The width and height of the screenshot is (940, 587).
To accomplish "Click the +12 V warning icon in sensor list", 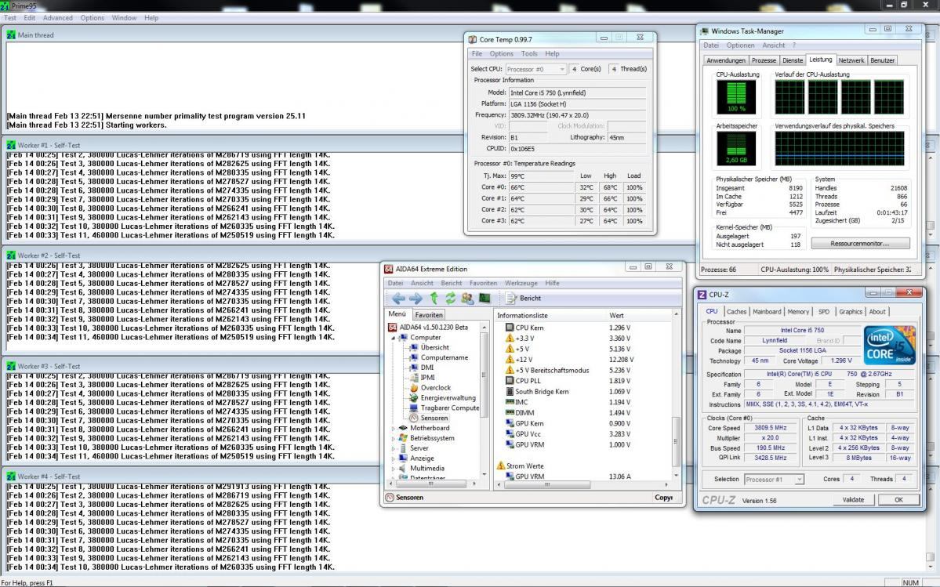I will [x=510, y=360].
